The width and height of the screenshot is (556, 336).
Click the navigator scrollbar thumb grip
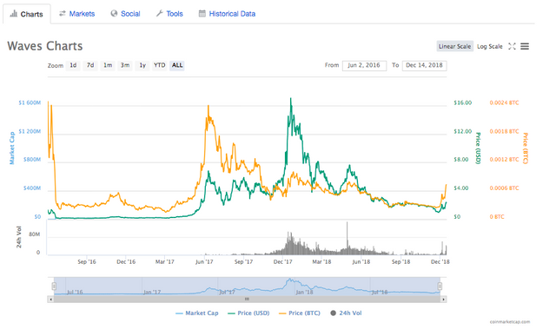(247, 300)
